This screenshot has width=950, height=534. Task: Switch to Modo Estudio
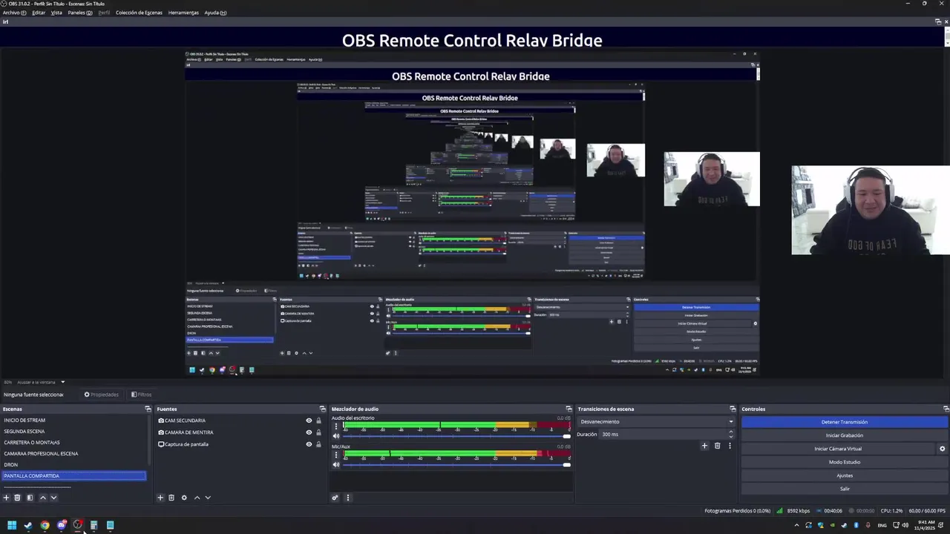pos(845,462)
